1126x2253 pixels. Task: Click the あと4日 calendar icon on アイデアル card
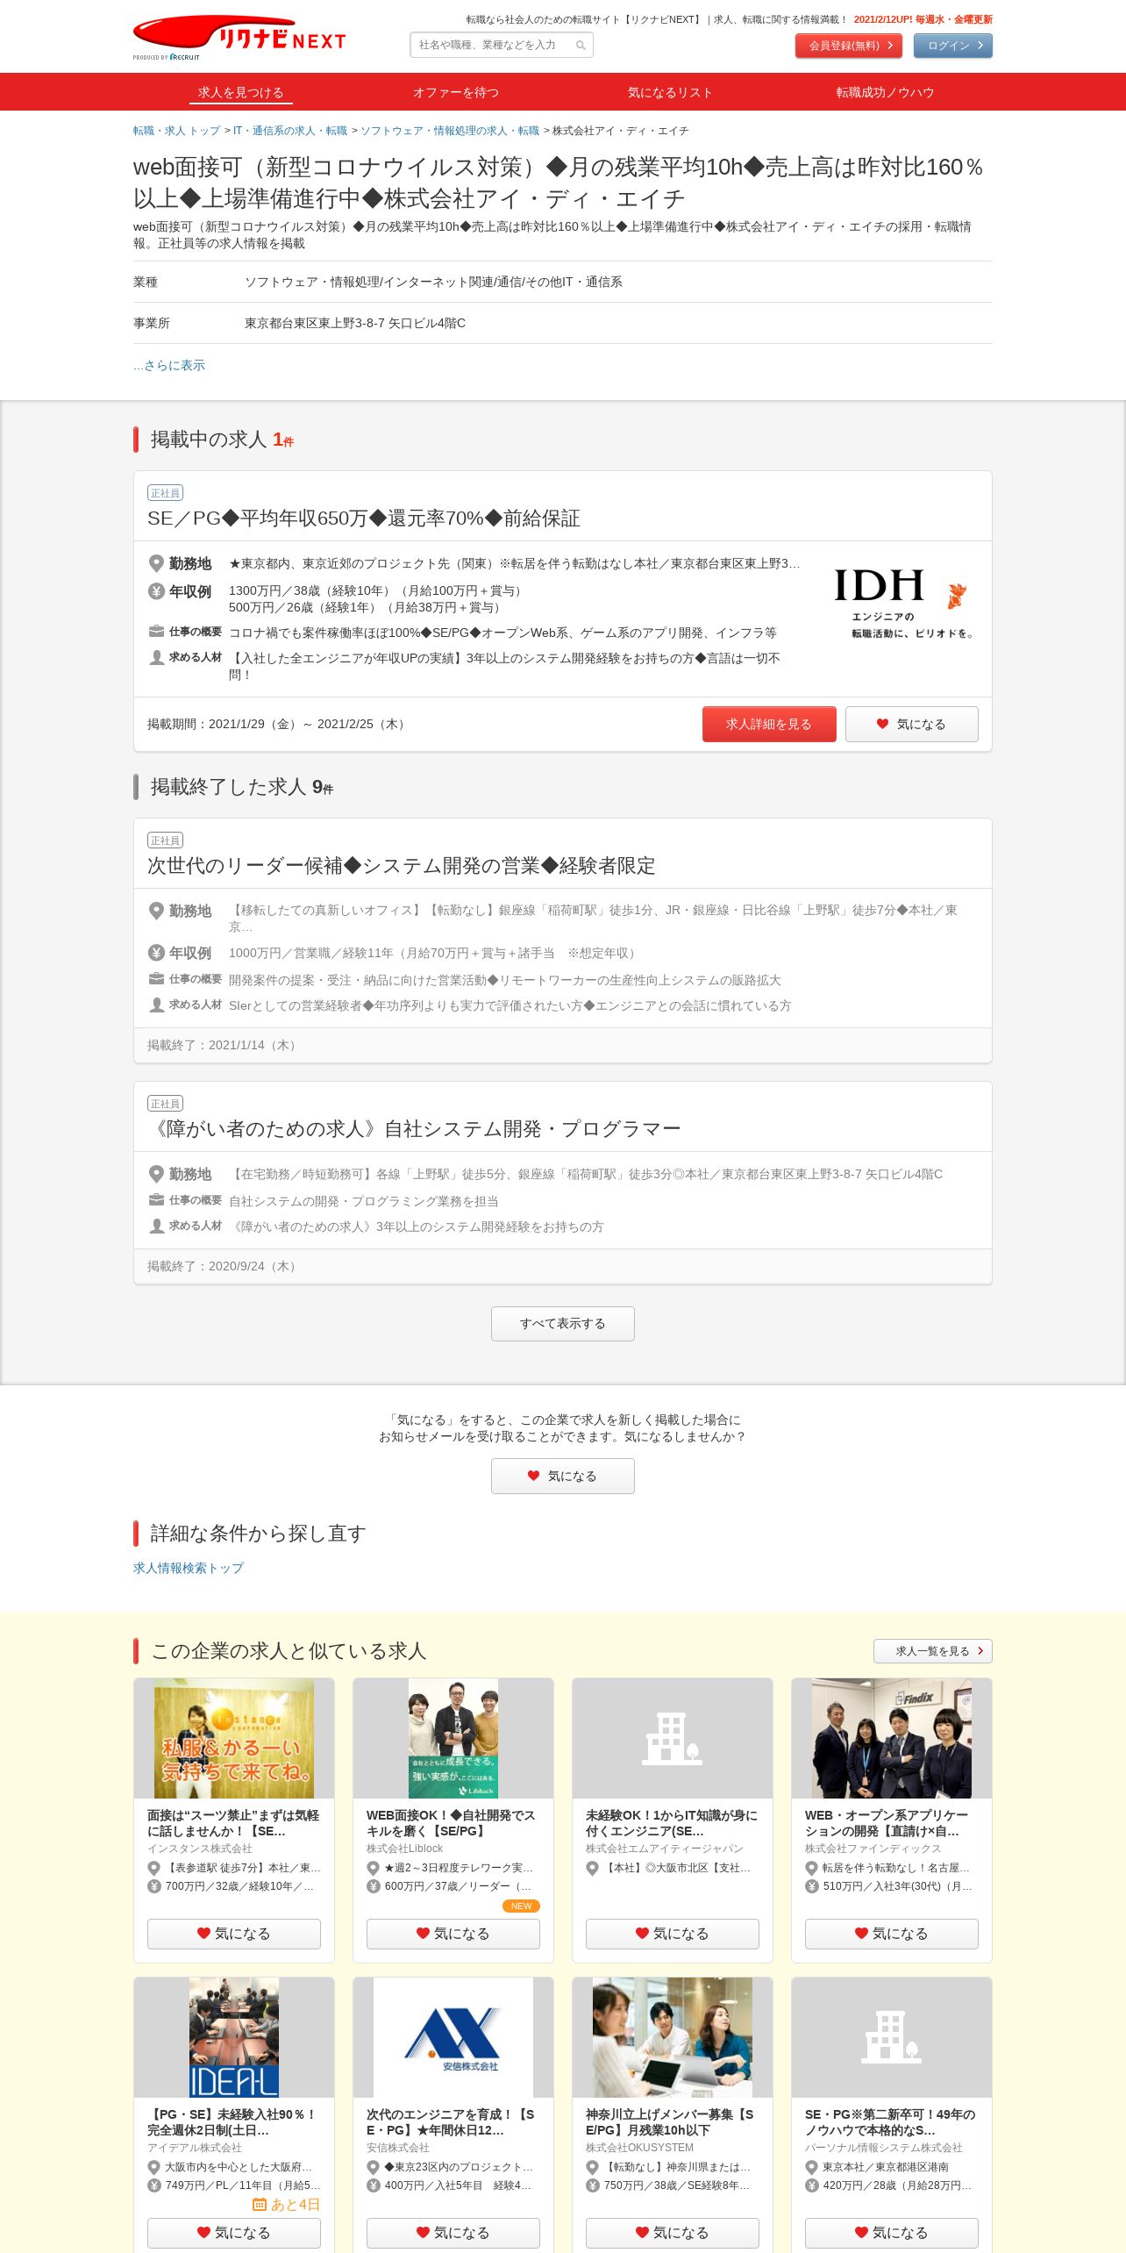pyautogui.click(x=260, y=2204)
